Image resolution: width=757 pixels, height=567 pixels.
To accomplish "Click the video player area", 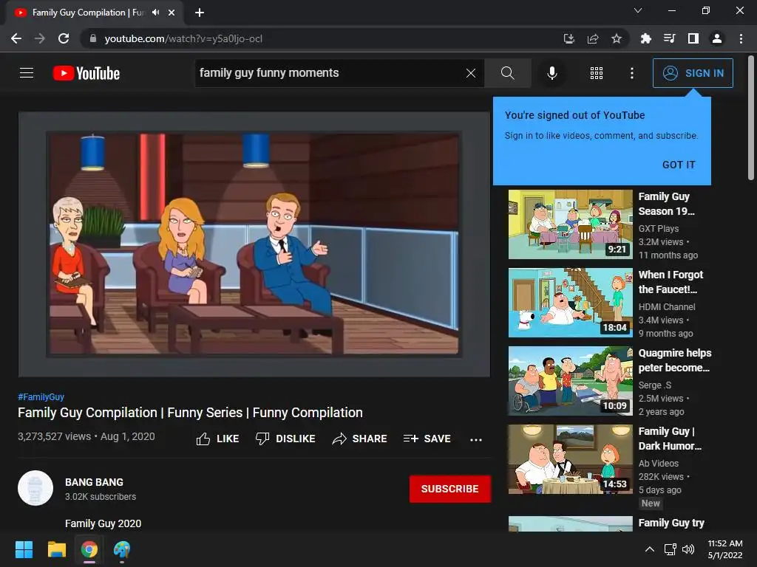I will 254,244.
